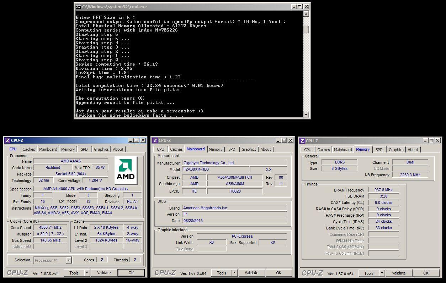Open Tools dropdown arrow in CPU window
446x283 pixels.
pyautogui.click(x=87, y=273)
